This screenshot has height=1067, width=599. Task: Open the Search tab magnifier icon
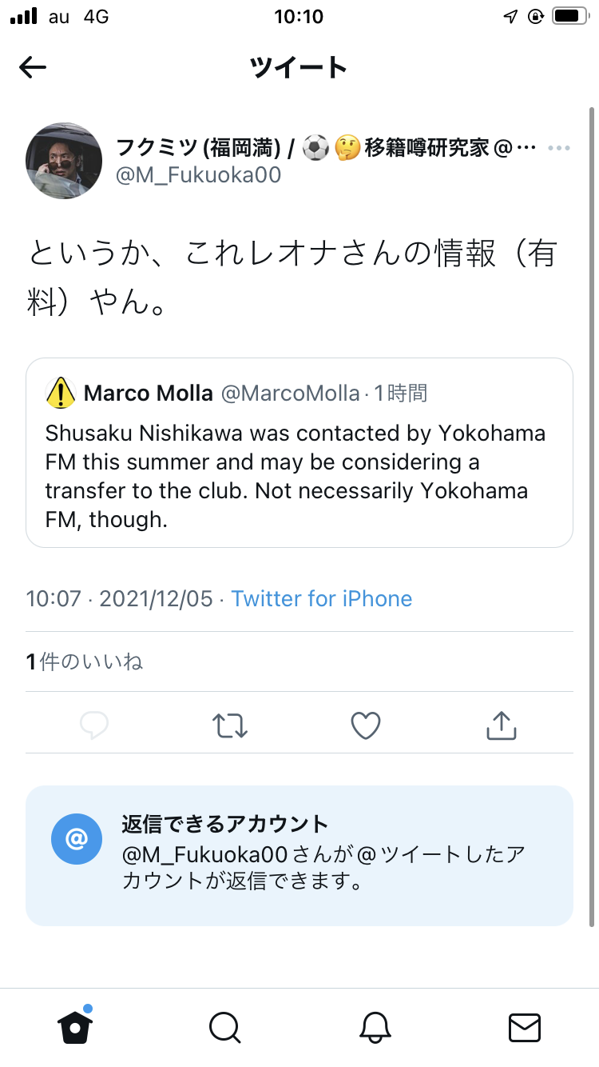point(224,1027)
